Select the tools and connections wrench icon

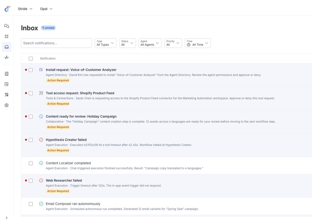coord(6,95)
